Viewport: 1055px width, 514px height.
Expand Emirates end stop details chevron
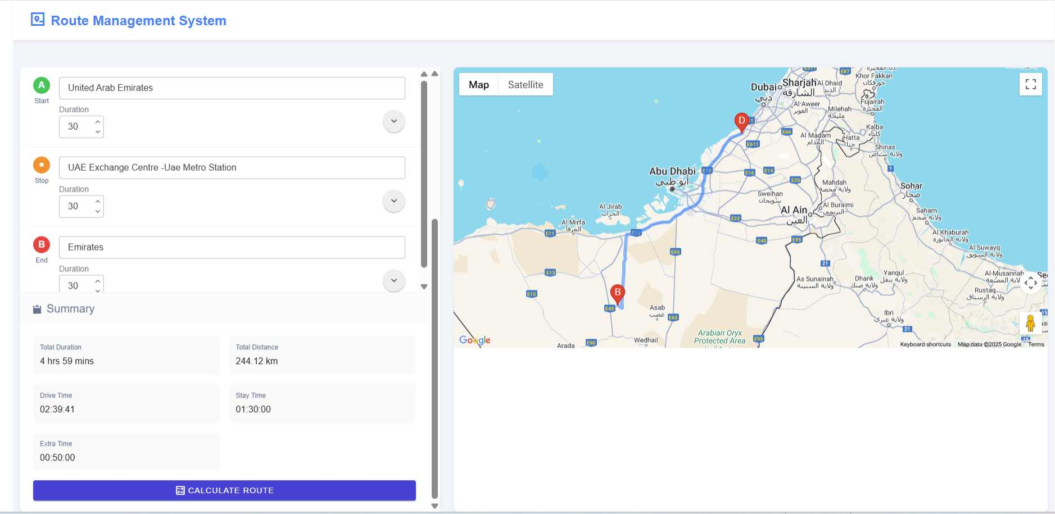point(394,281)
